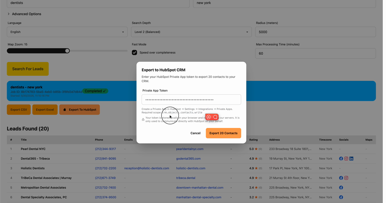
Task: Adjust the Map Zoom slider handle
Action: coord(67,51)
